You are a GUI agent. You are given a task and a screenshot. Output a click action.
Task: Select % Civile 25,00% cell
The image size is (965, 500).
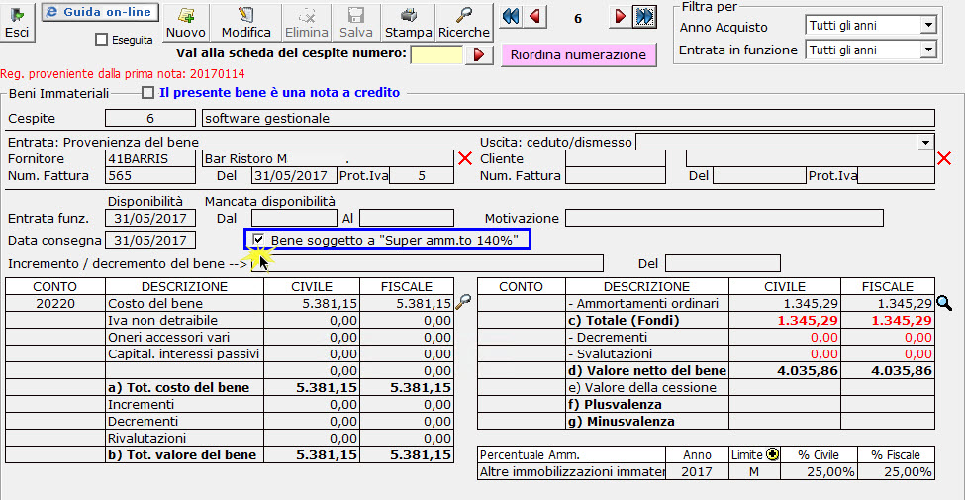tap(820, 471)
